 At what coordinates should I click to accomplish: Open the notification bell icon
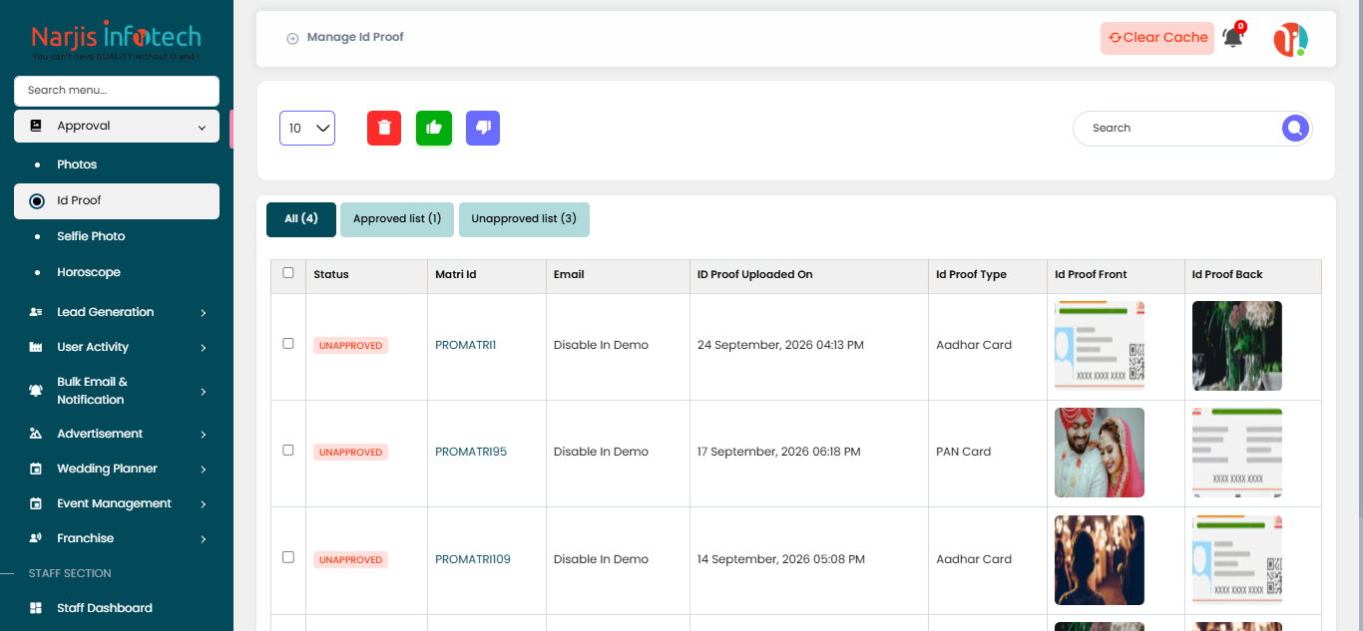click(1233, 38)
